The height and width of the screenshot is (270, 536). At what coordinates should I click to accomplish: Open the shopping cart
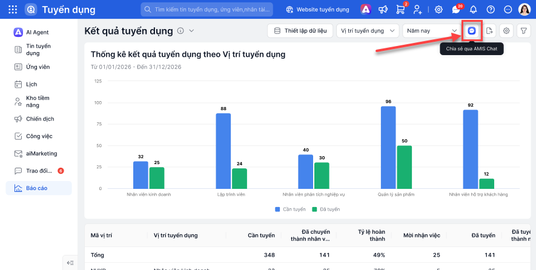[x=400, y=10]
